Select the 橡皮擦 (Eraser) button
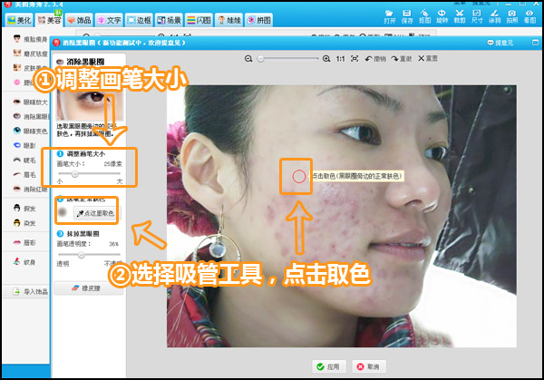The width and height of the screenshot is (544, 380). (x=89, y=288)
